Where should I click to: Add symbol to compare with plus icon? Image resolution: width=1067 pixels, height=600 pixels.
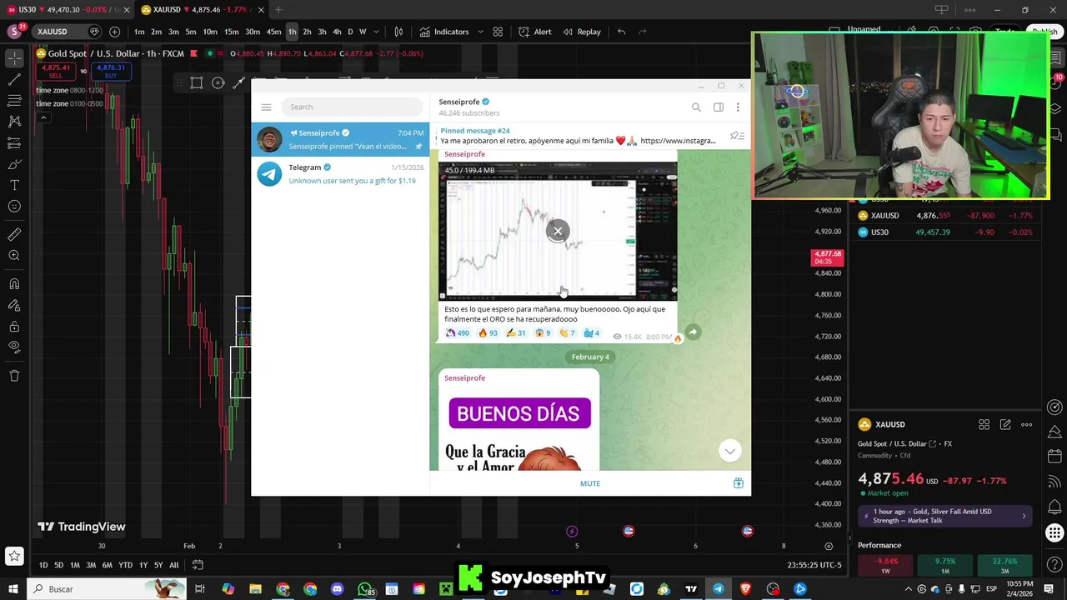coord(114,32)
